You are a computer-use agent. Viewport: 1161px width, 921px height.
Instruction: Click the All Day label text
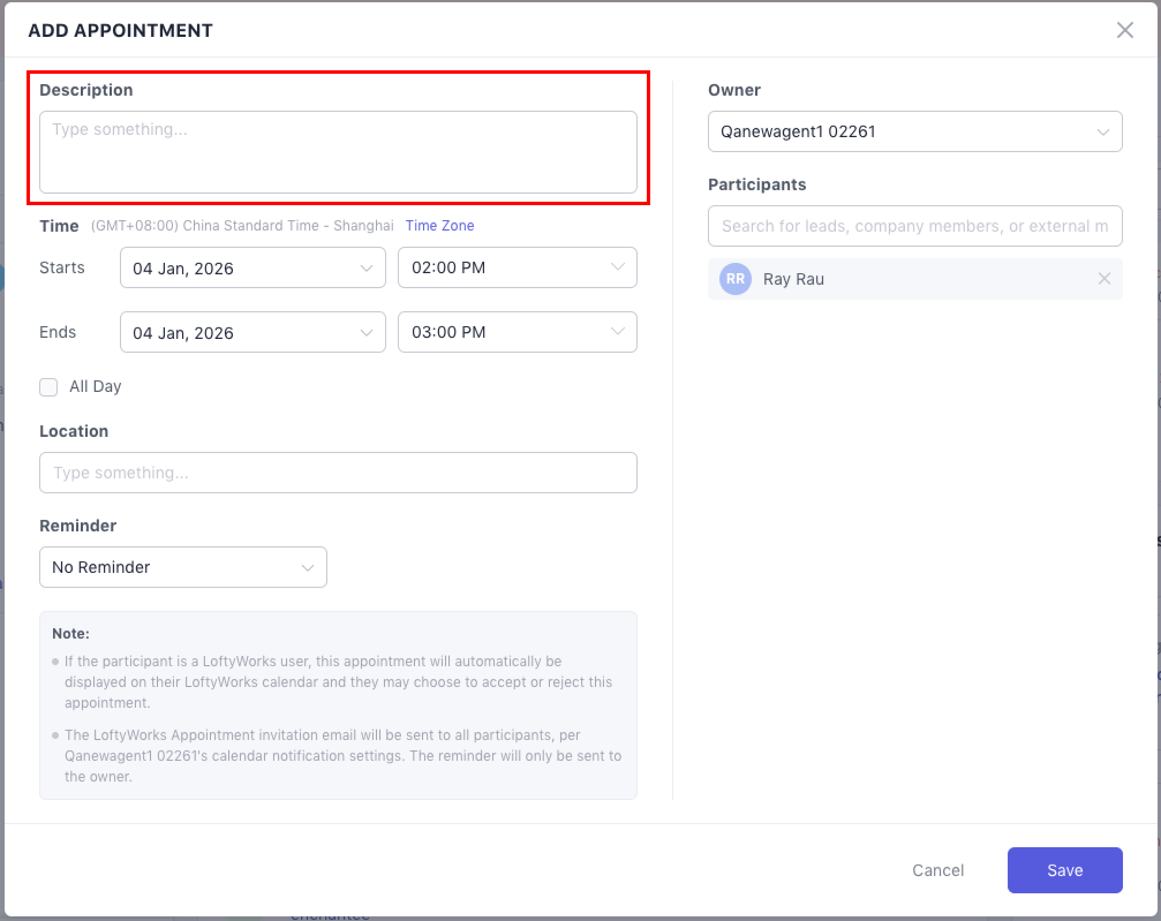(x=95, y=387)
